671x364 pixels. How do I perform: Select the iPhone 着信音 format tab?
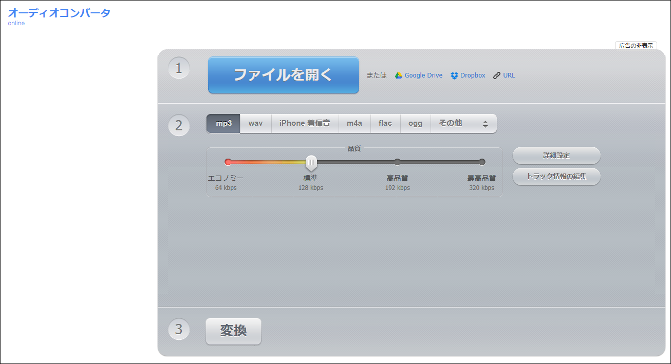(305, 123)
